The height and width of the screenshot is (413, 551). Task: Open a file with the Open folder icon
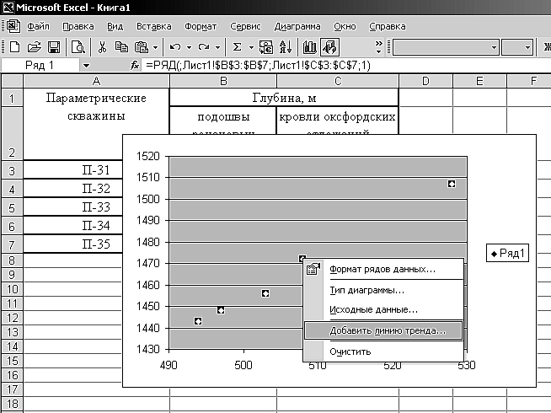(x=34, y=46)
